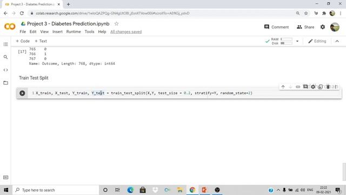This screenshot has width=346, height=195.
Task: Add a new Text cell
Action: click(41, 41)
